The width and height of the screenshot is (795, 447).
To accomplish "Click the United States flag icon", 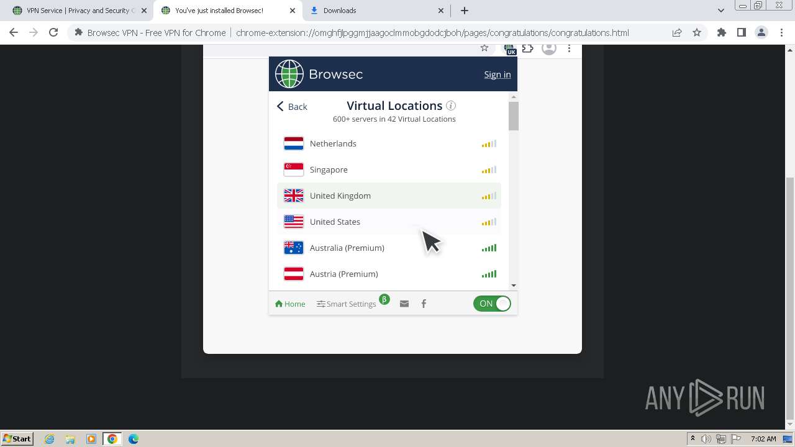I will coord(294,222).
